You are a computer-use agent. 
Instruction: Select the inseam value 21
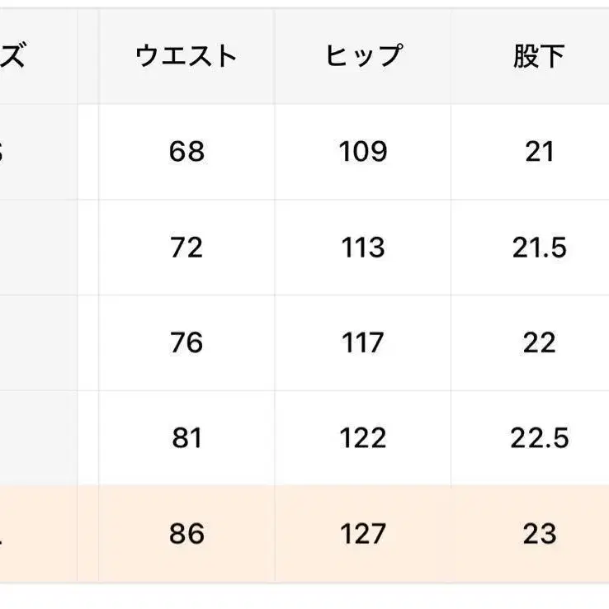(x=539, y=152)
